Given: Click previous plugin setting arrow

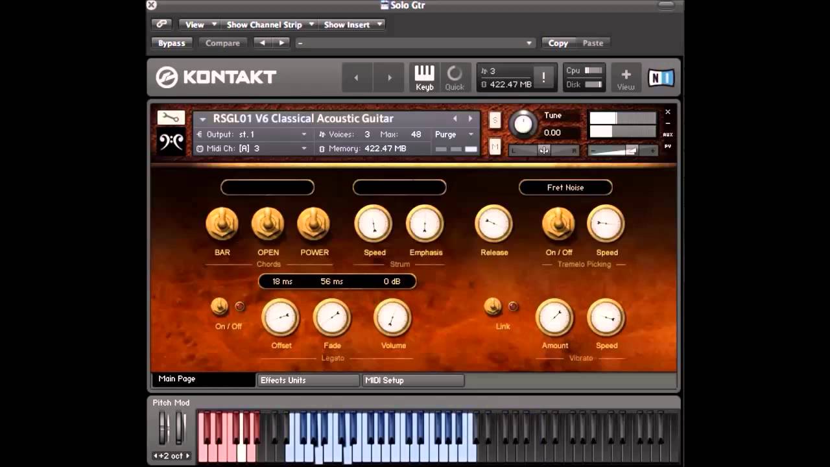Looking at the screenshot, I should click(x=263, y=43).
